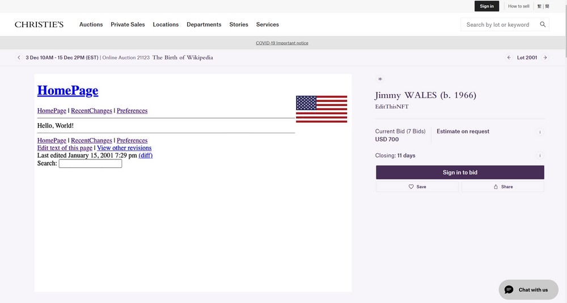The height and width of the screenshot is (303, 567).
Task: Open closing time info icon
Action: [x=540, y=155]
